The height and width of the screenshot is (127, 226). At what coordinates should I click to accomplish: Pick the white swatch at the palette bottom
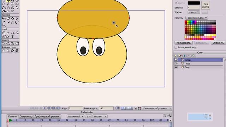coord(215,39)
